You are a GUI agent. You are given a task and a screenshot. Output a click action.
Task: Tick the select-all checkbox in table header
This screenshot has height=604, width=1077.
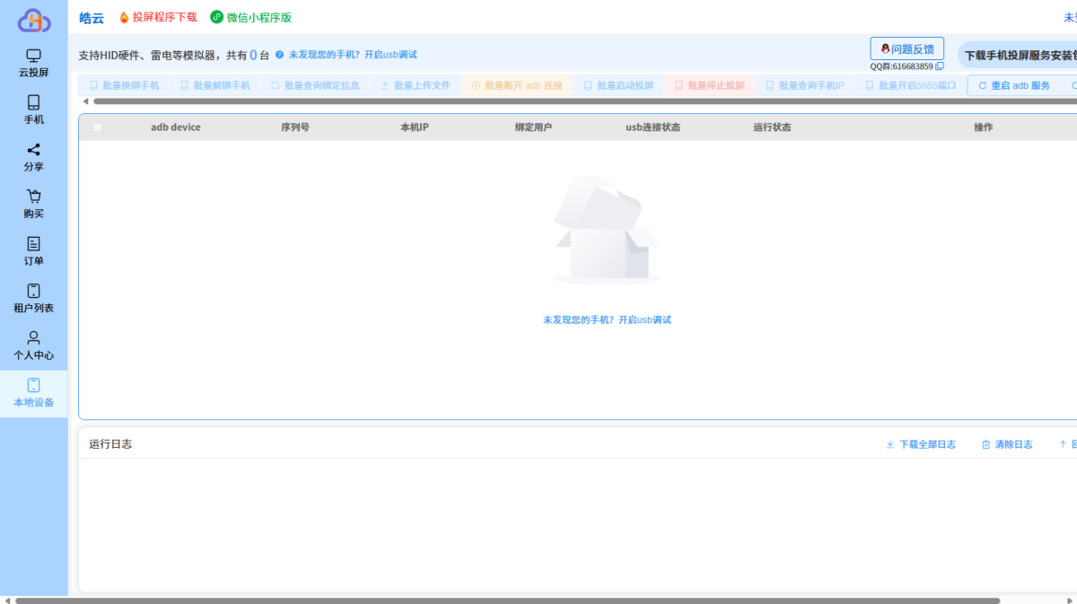tap(97, 127)
